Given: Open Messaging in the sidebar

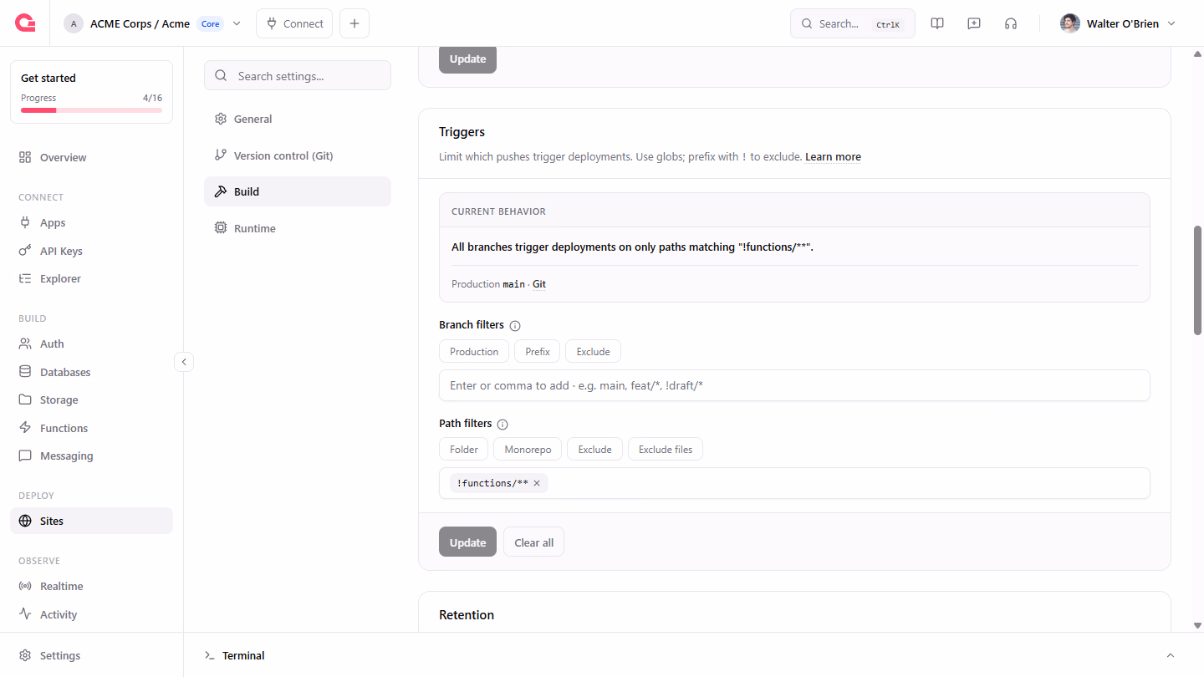Looking at the screenshot, I should coord(91,456).
